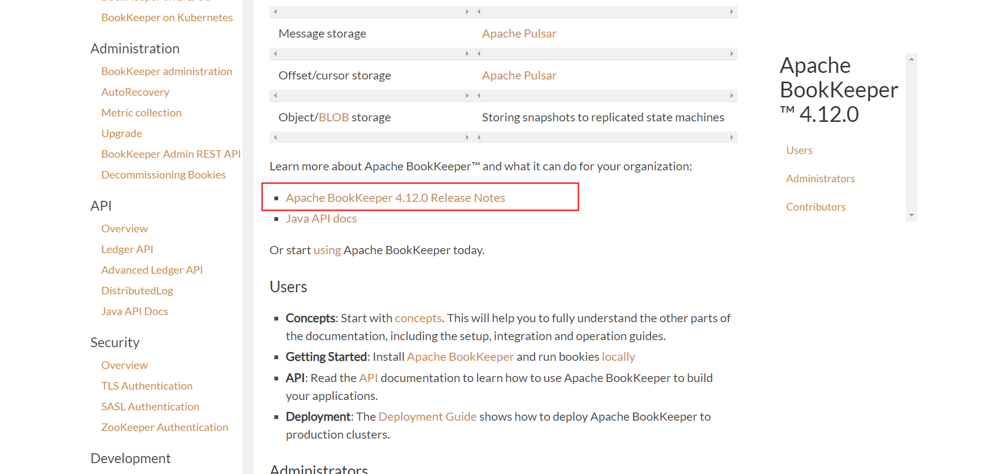The image size is (994, 474).
Task: Open the BLOB link
Action: click(x=334, y=118)
